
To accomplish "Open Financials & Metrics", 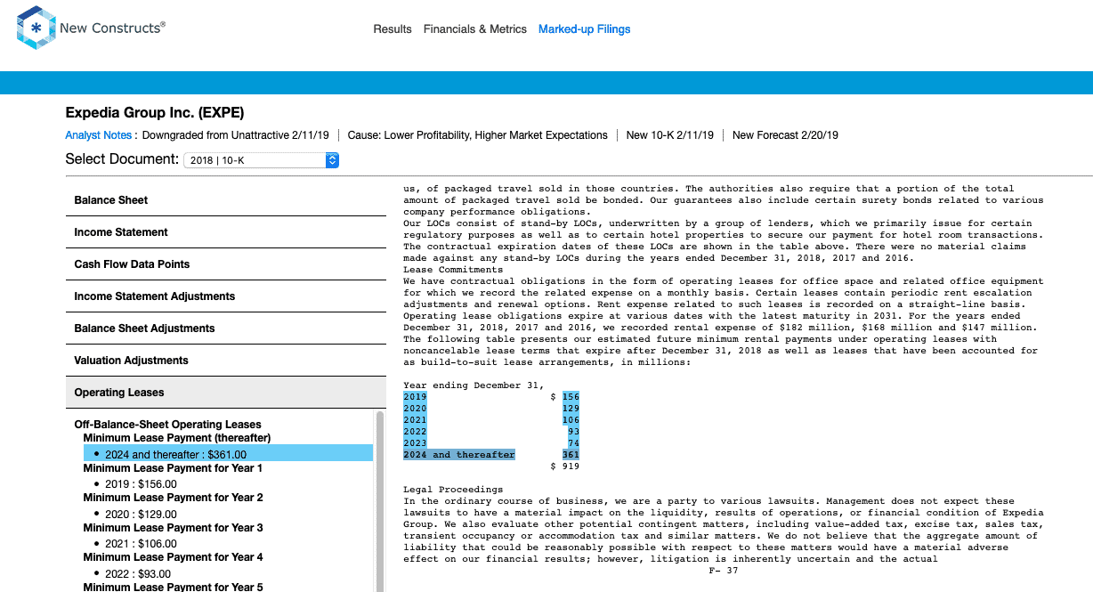I will (475, 29).
